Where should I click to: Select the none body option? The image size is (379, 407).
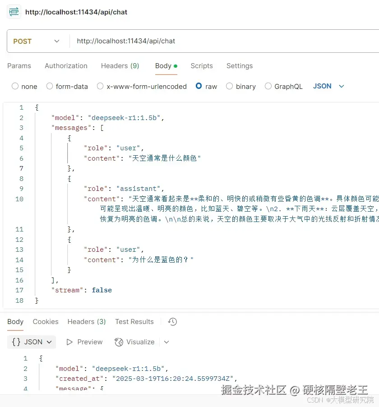pos(15,86)
